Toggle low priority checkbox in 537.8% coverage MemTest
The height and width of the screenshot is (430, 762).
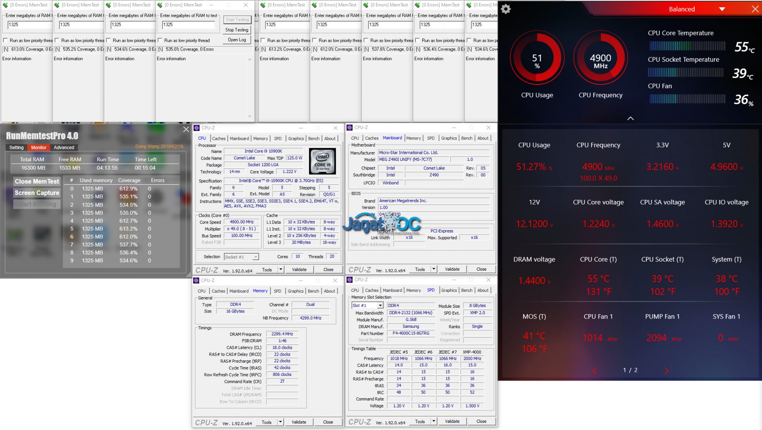366,40
